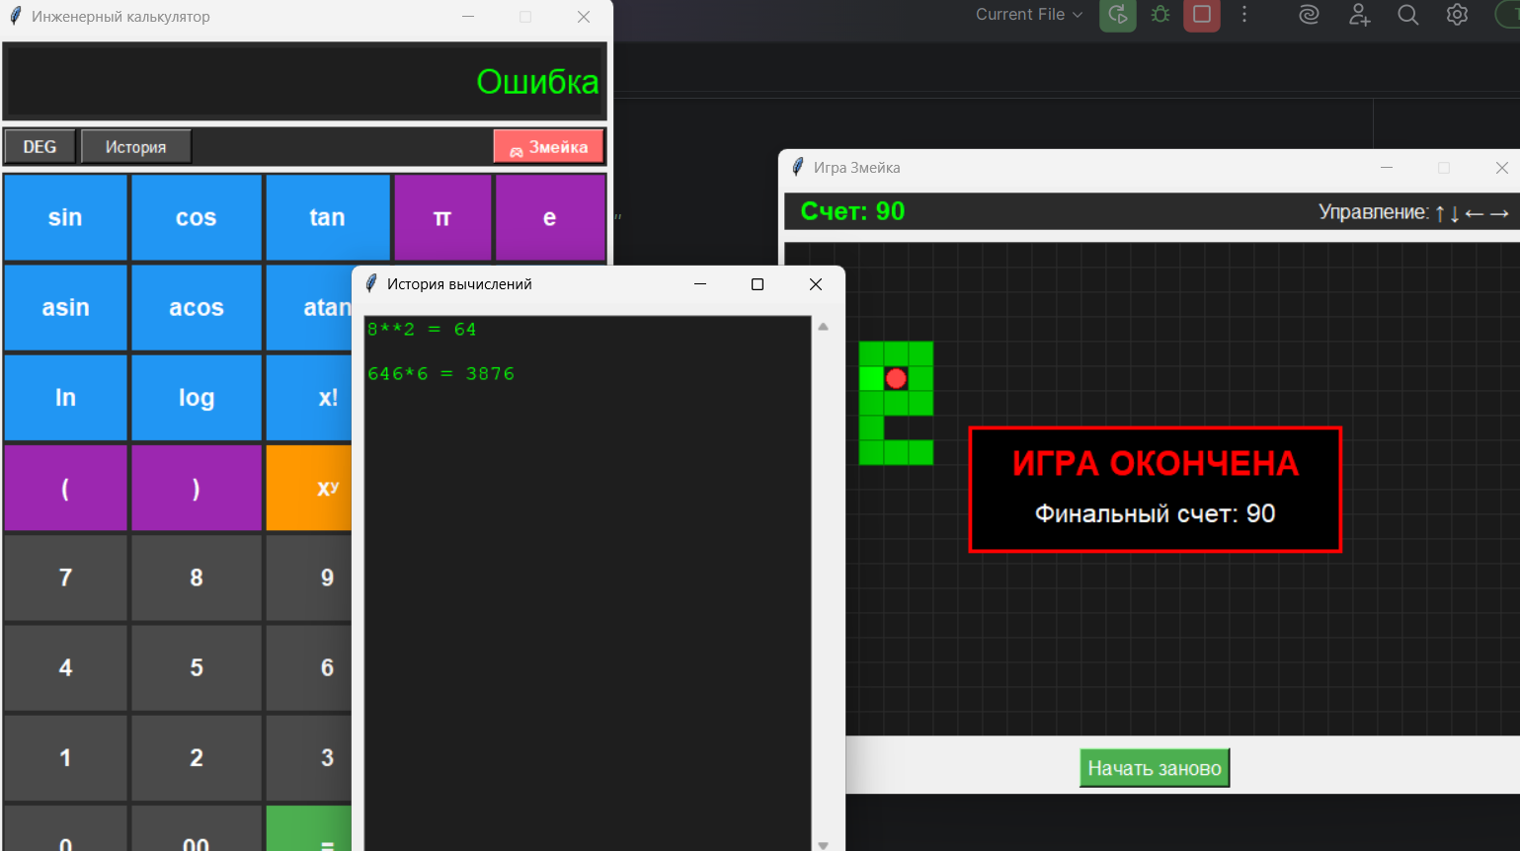Click digit 2 on the calculator

coord(196,757)
